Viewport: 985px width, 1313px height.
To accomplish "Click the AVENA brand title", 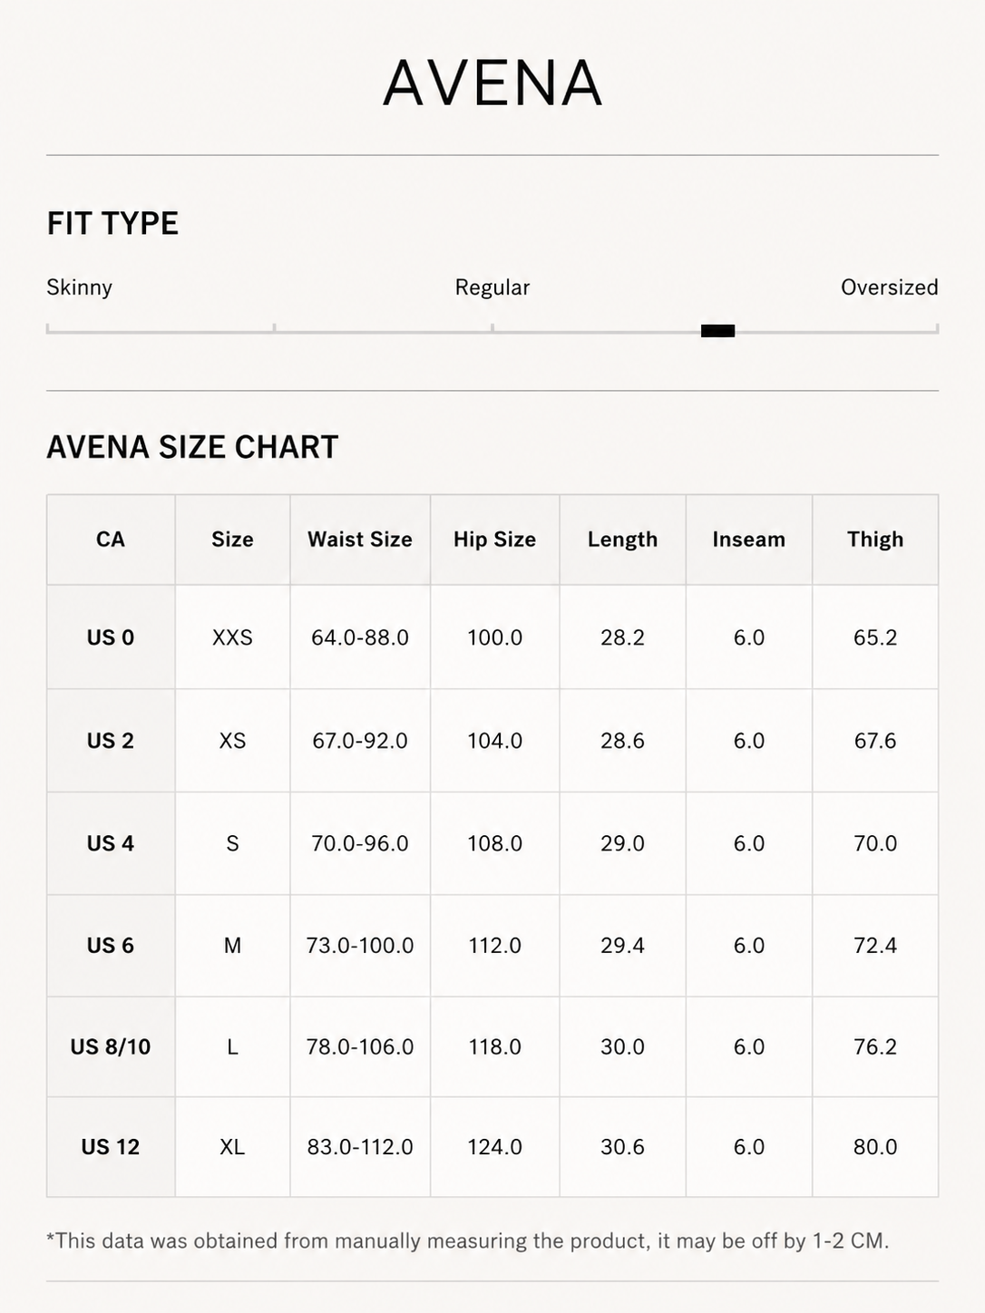I will click(x=492, y=83).
